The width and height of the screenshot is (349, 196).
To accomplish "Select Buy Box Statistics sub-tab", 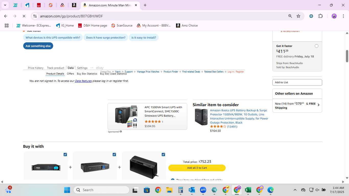I will (x=87, y=74).
